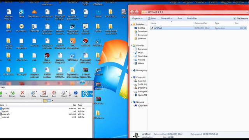Click the red X Delete tool

coord(22,94)
